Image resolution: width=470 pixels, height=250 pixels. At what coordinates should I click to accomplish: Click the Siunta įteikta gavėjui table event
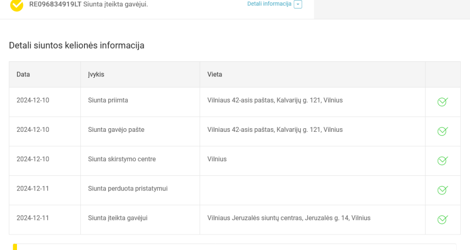[117, 218]
